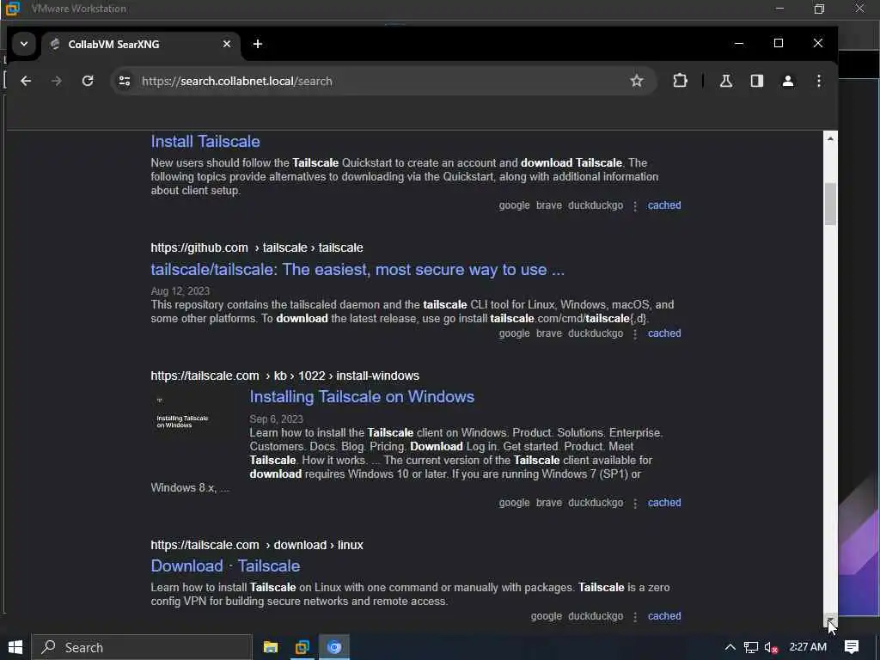Click the browser forward arrow
Screen dimensions: 880x660
click(57, 81)
